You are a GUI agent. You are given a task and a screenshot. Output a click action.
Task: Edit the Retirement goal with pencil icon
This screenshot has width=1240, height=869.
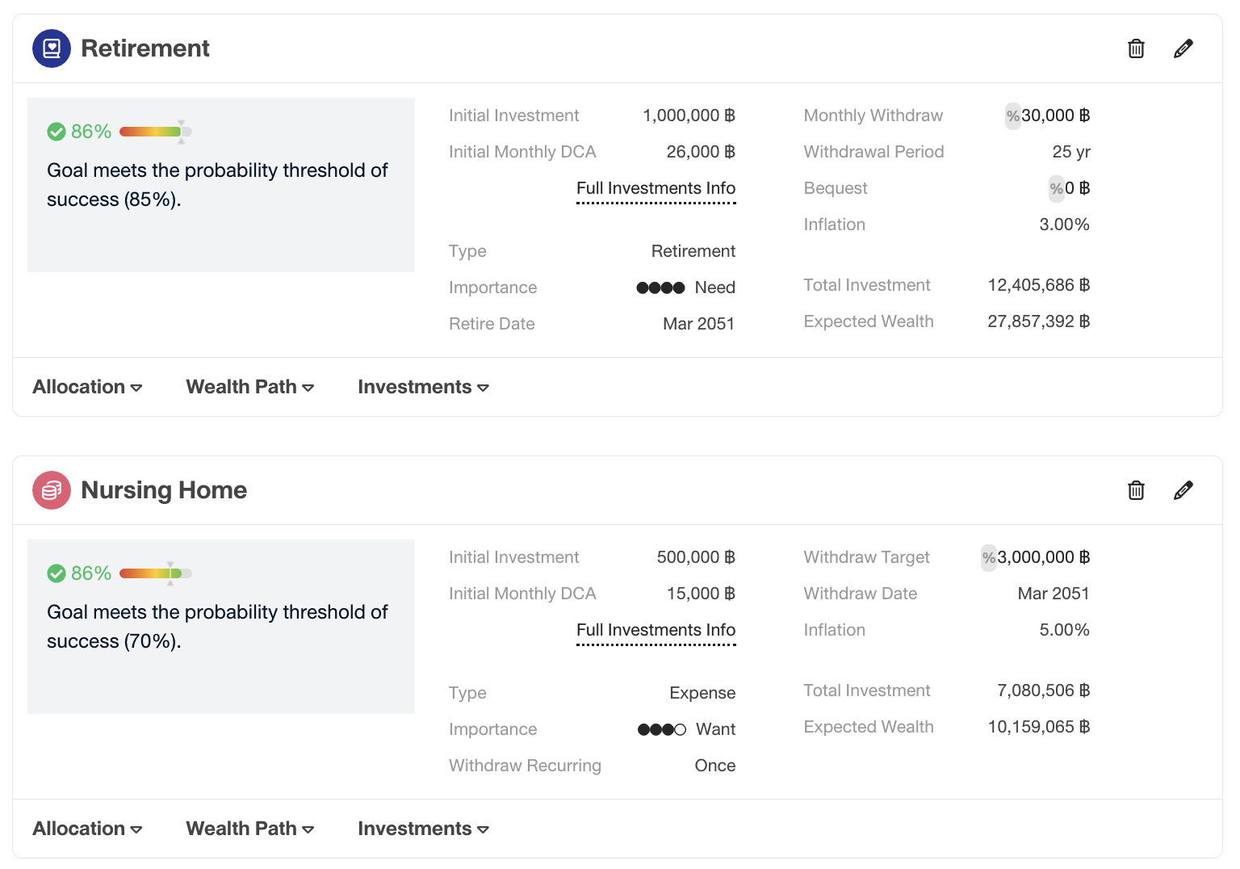pyautogui.click(x=1183, y=48)
